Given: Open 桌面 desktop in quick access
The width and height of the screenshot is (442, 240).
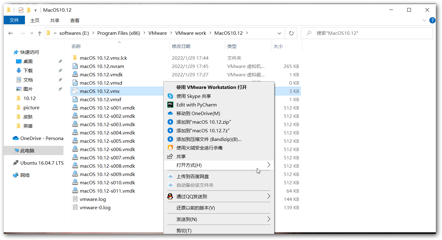Looking at the screenshot, I should 28,61.
